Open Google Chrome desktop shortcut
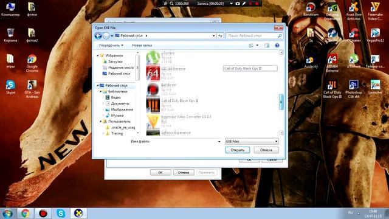This screenshot has width=389, height=219. click(x=32, y=63)
